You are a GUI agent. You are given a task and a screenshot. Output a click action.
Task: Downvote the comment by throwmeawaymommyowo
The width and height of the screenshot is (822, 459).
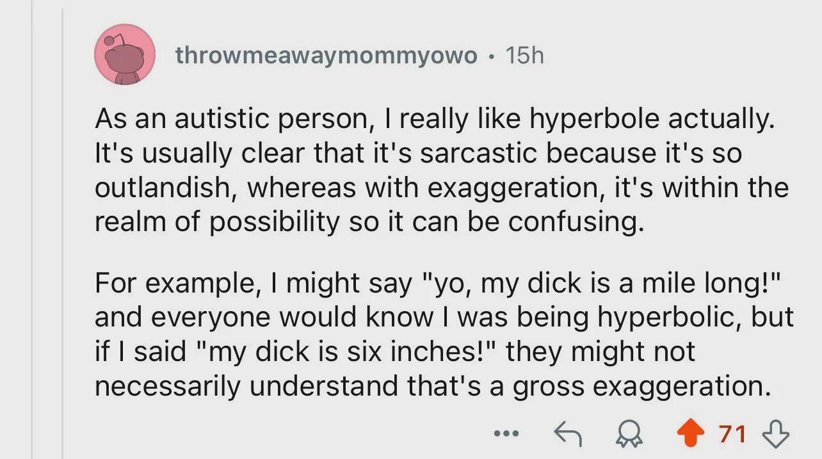pyautogui.click(x=777, y=435)
